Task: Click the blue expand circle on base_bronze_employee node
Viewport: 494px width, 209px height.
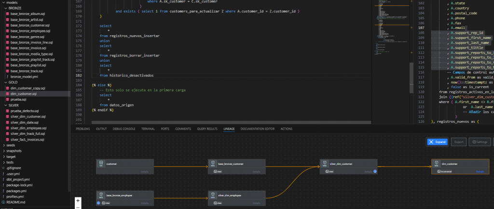Action: pos(98,203)
